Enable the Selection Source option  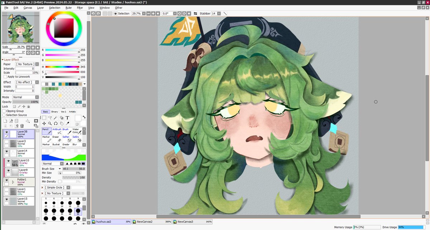[x=4, y=115]
